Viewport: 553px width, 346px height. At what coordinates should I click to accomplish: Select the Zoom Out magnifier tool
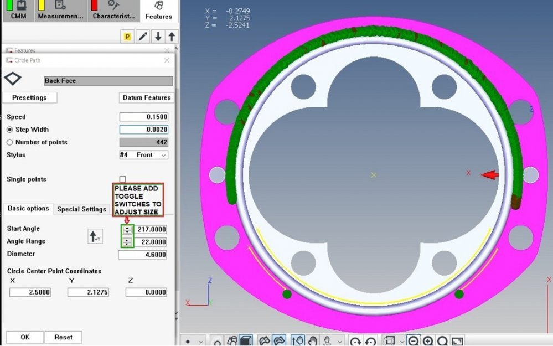(415, 340)
